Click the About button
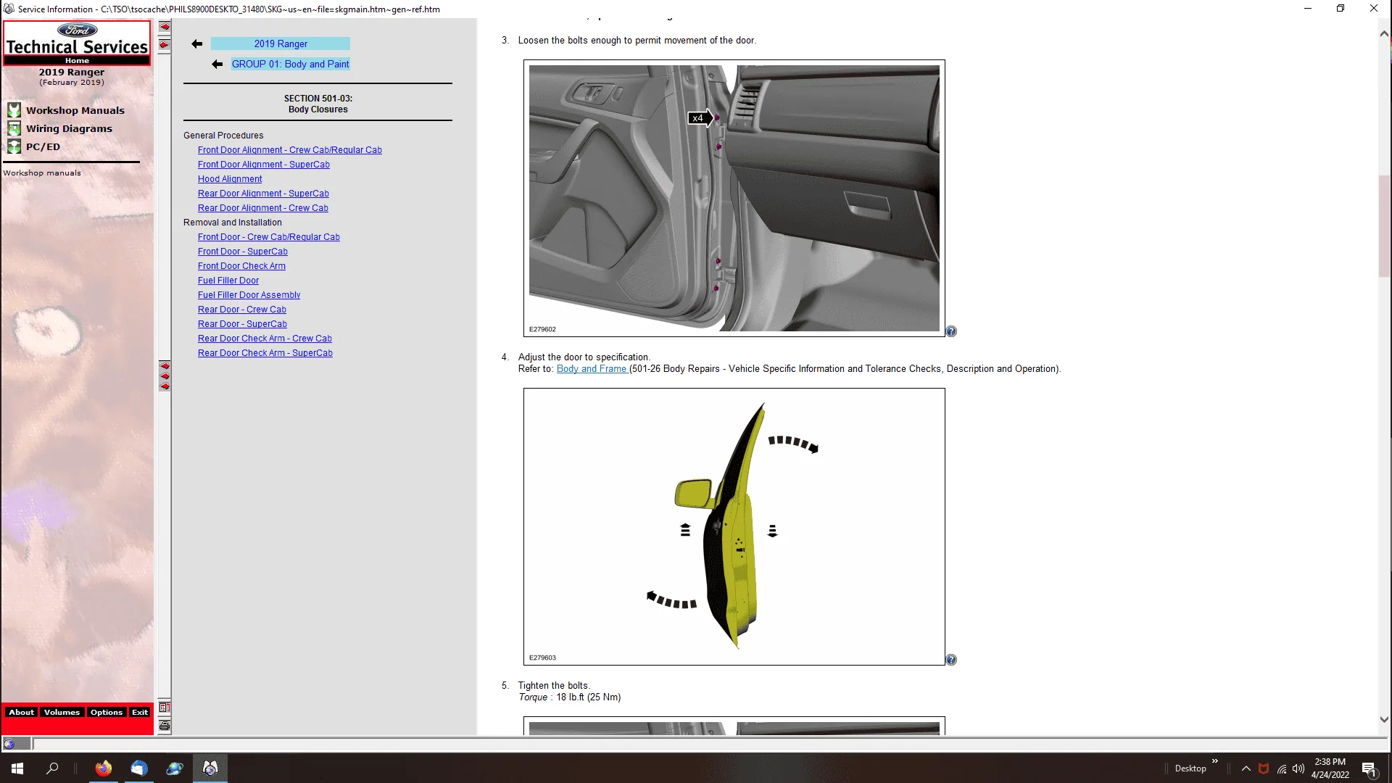The image size is (1392, 783). [21, 713]
